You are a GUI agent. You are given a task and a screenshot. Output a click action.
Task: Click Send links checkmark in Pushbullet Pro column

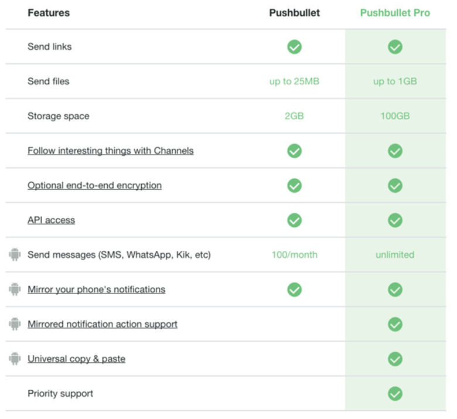[395, 47]
